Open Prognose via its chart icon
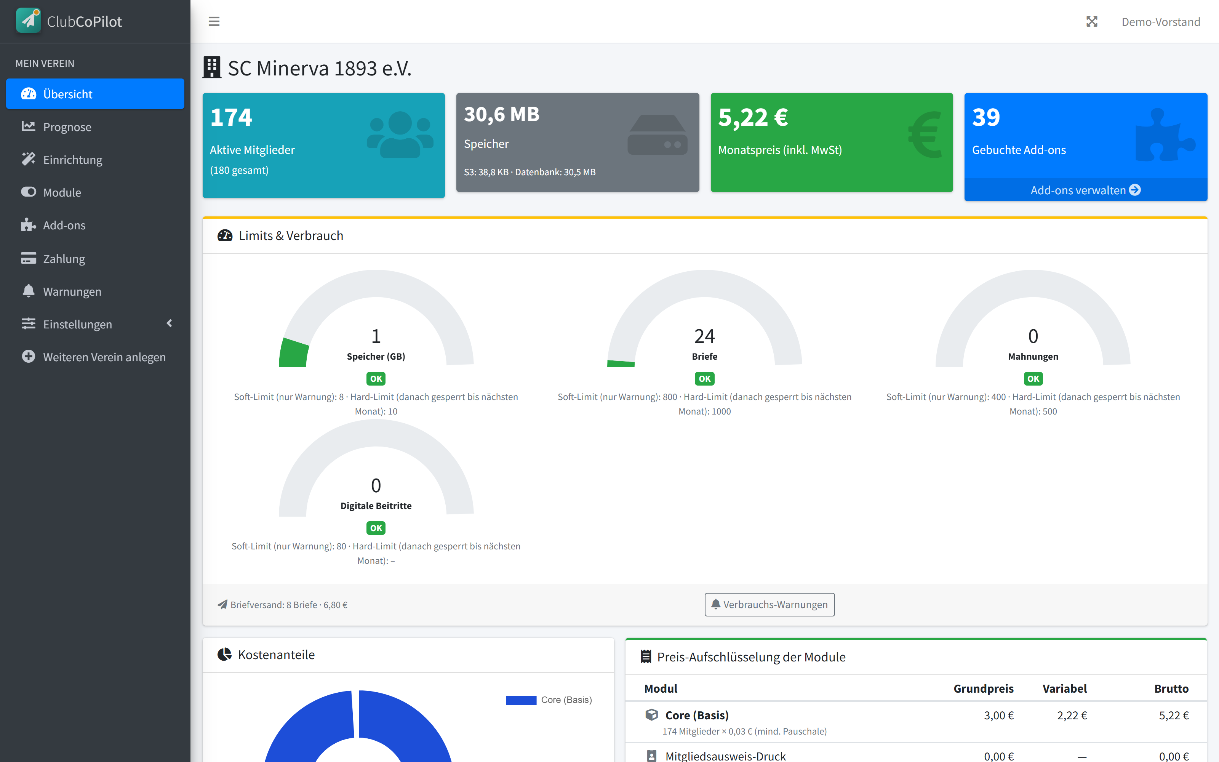The image size is (1219, 762). click(28, 126)
